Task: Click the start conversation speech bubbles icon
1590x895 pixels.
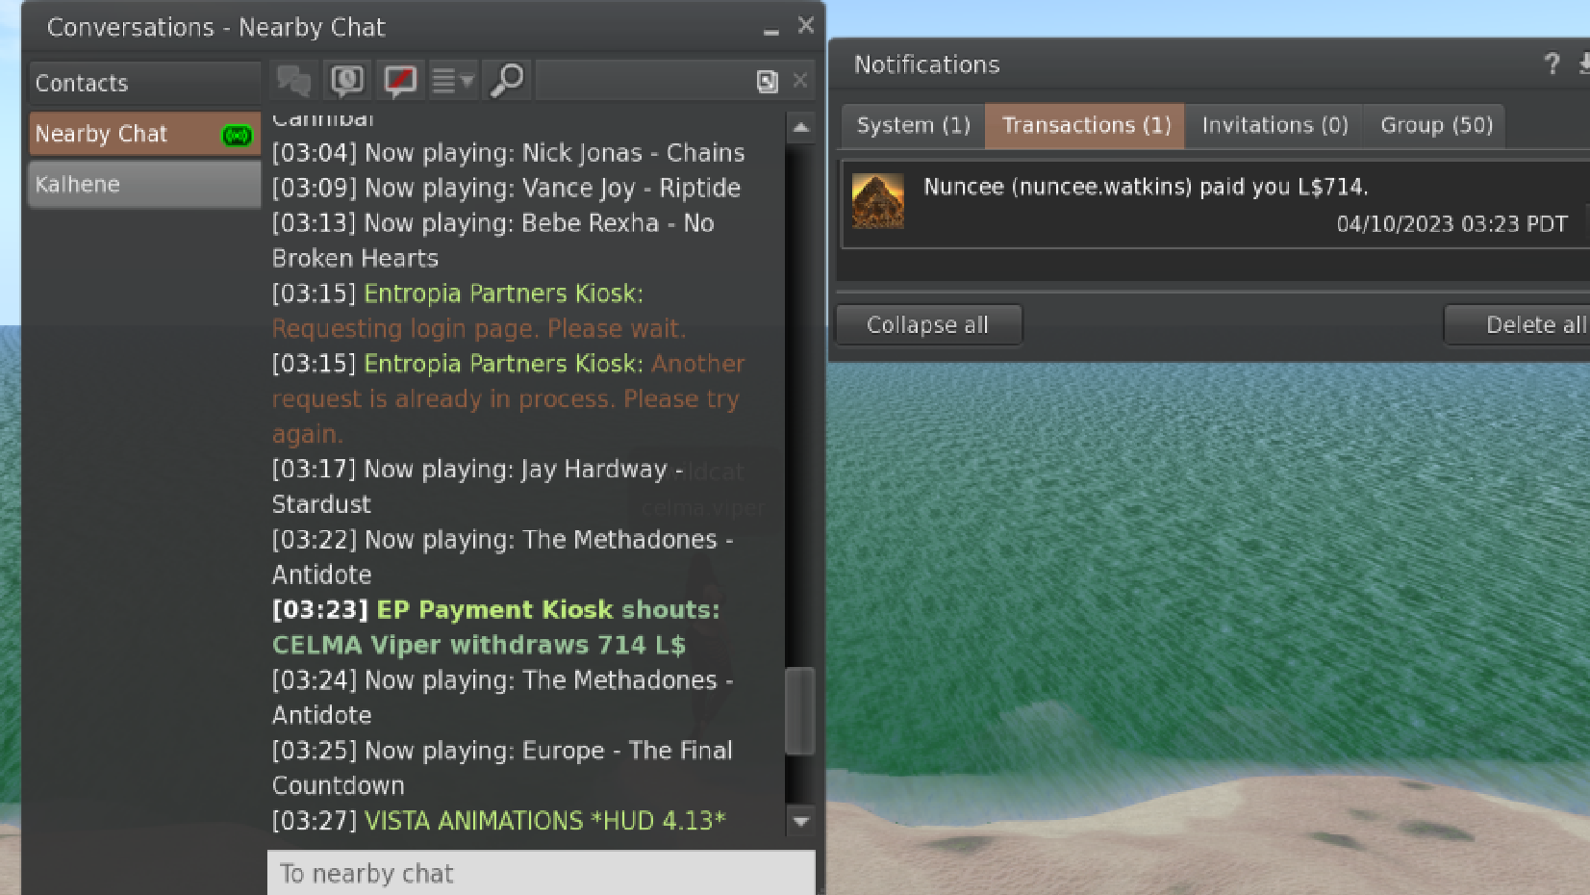Action: click(x=293, y=81)
